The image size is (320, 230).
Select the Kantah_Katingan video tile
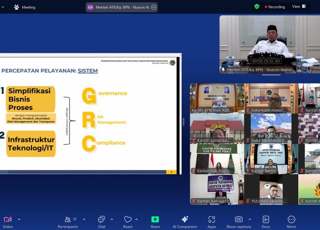click(217, 190)
